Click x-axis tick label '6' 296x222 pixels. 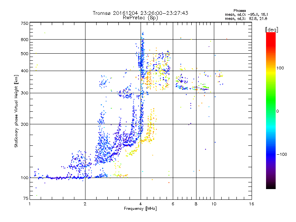click(173, 204)
